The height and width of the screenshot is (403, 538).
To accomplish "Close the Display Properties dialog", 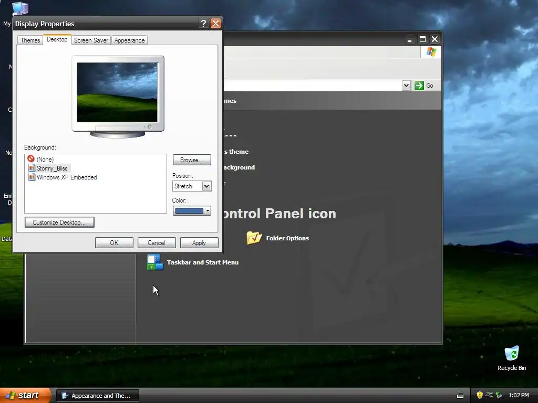I will pos(215,23).
